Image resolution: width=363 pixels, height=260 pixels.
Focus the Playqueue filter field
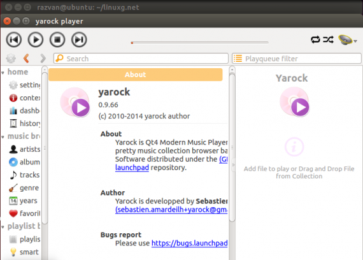tap(297, 59)
